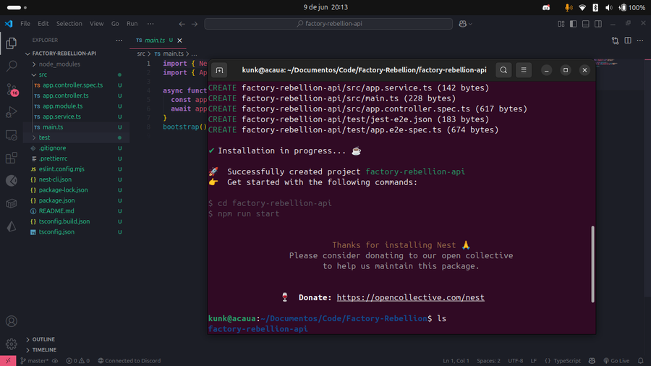
Task: Open Remote Explorer view
Action: (x=11, y=135)
